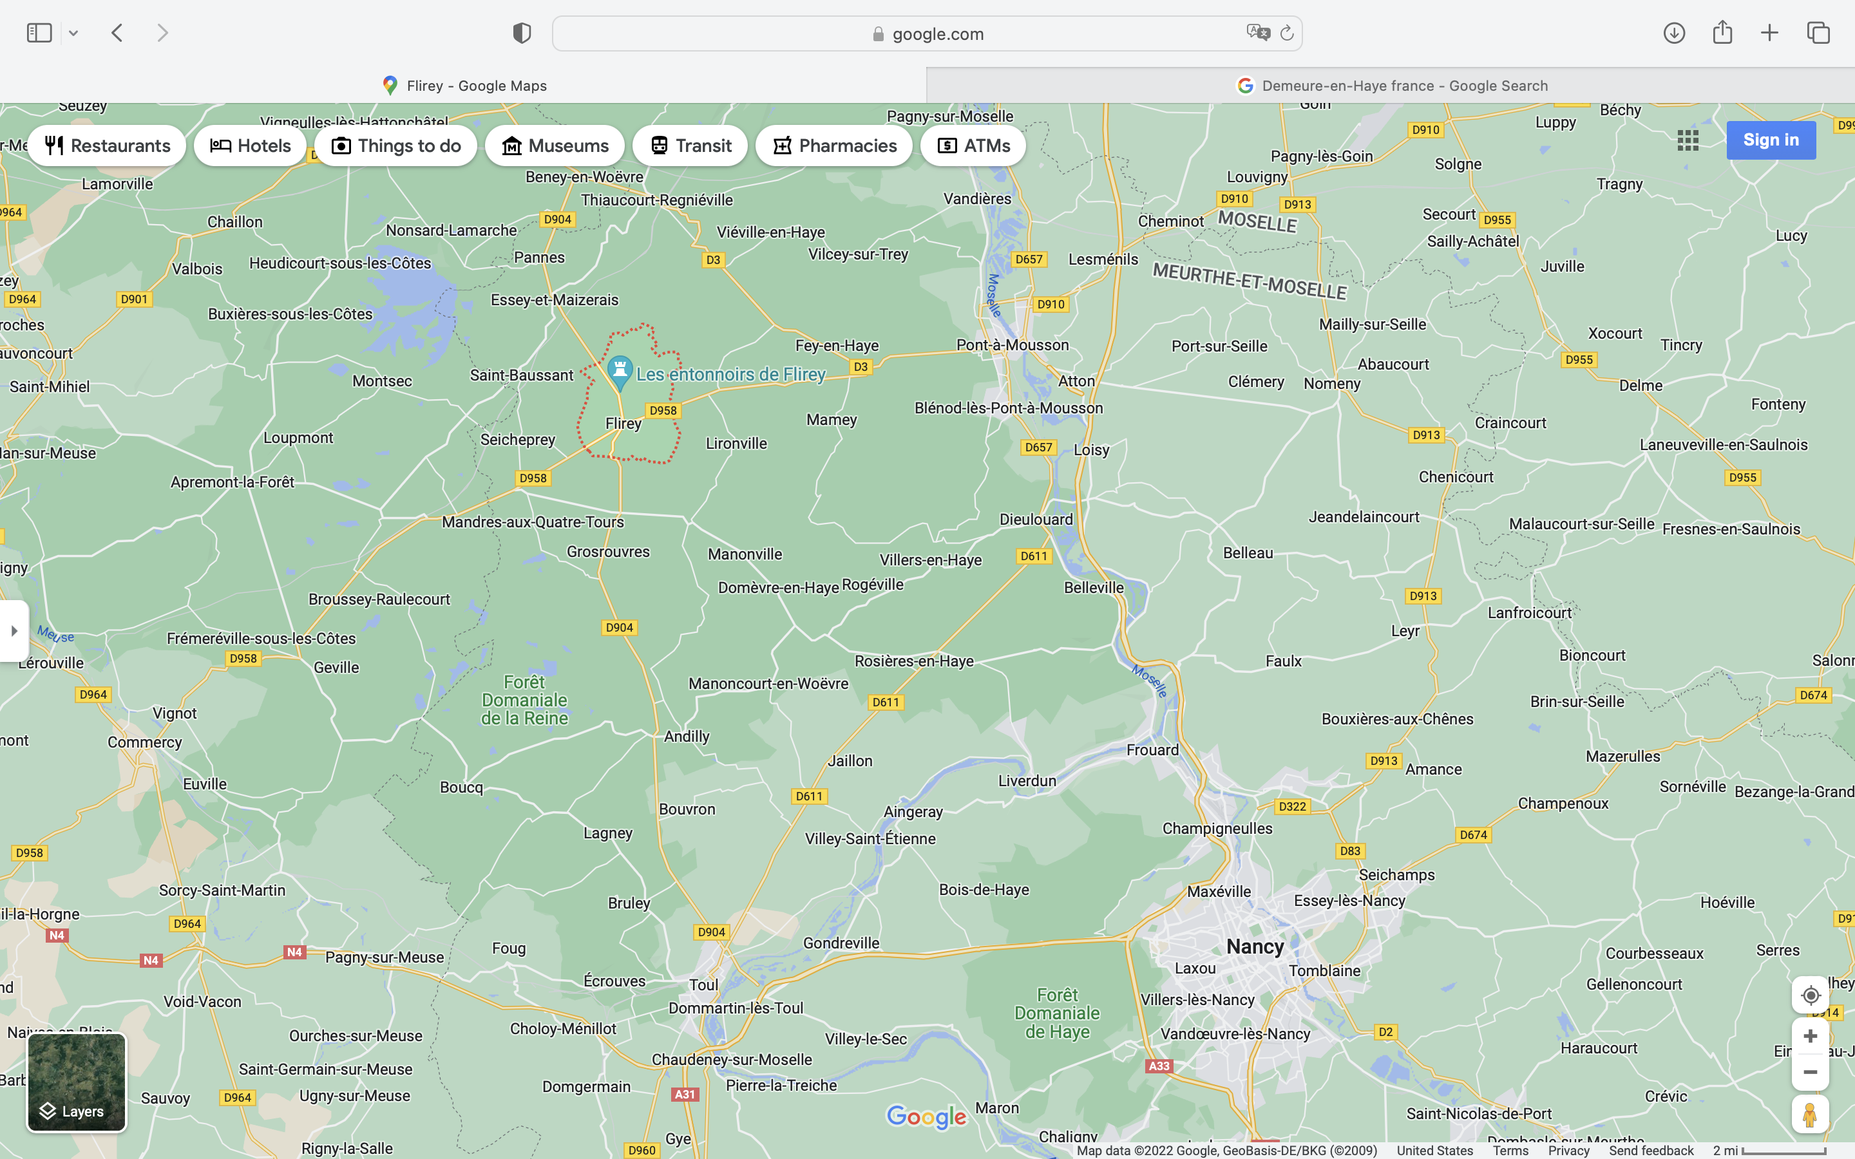The width and height of the screenshot is (1855, 1159).
Task: Toggle the Safari sidebar
Action: (x=39, y=33)
